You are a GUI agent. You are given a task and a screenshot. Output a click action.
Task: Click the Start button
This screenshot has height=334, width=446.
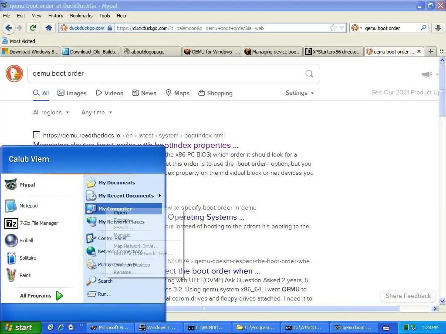pyautogui.click(x=20, y=327)
